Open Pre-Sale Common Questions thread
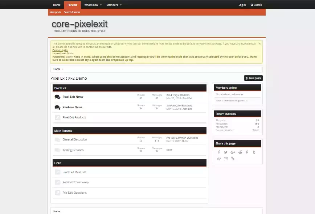 (182, 138)
